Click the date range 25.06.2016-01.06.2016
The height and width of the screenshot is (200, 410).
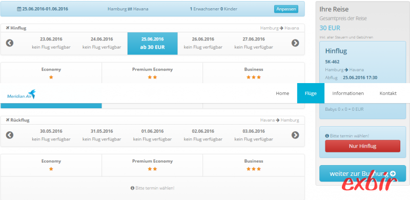tap(45, 9)
